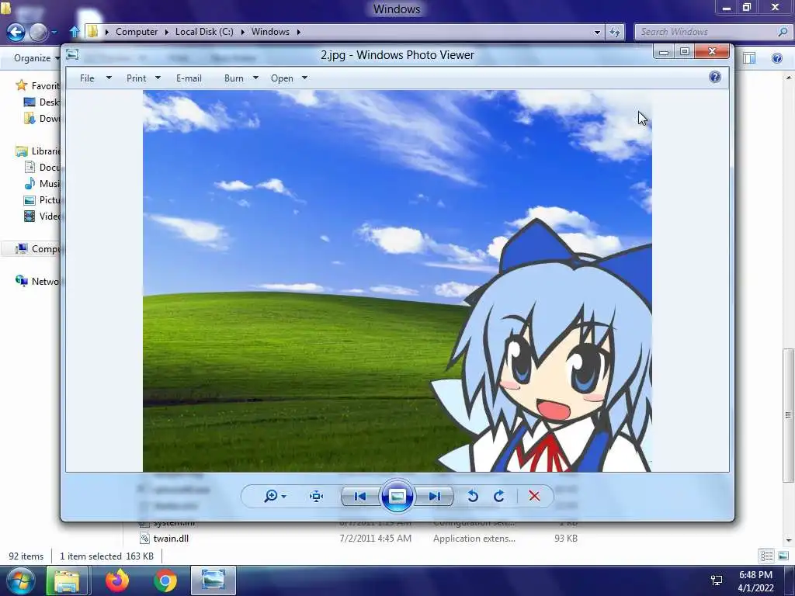
Task: Click the Photo Viewer title bar icon
Action: (72, 54)
